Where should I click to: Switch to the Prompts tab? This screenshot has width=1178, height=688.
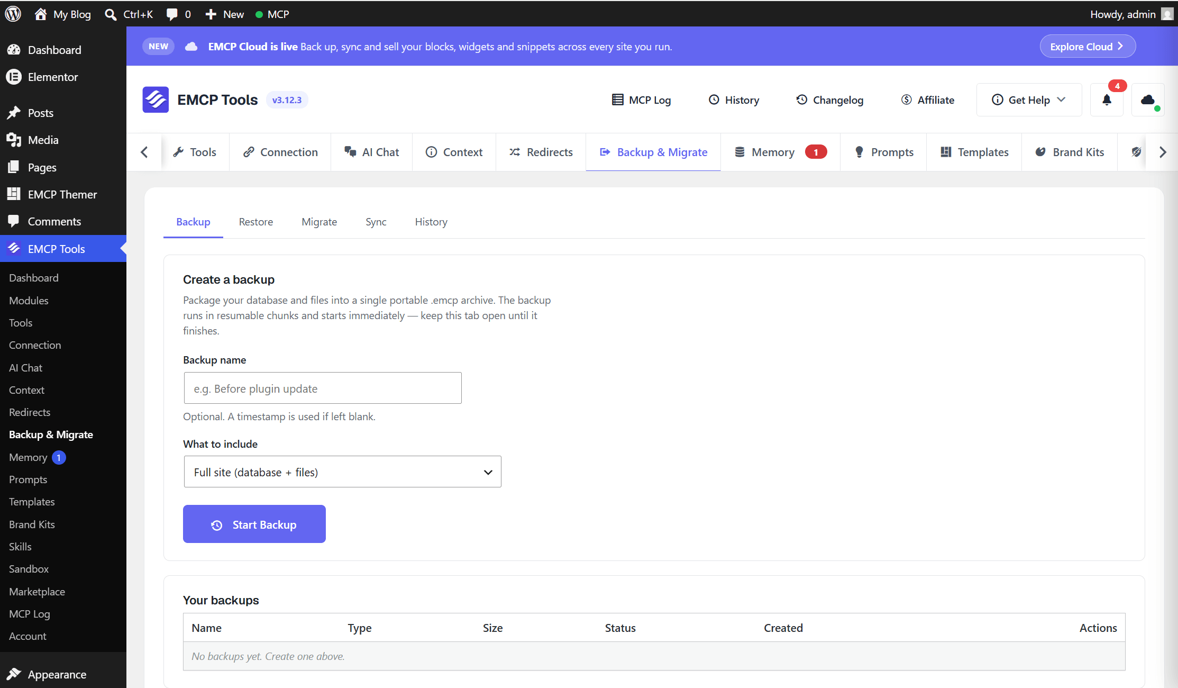pyautogui.click(x=883, y=152)
